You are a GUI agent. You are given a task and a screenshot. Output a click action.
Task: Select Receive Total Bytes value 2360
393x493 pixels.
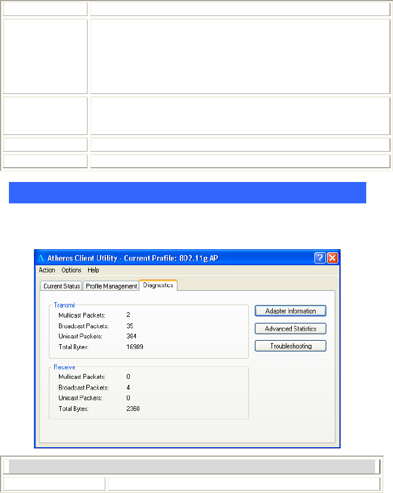133,409
